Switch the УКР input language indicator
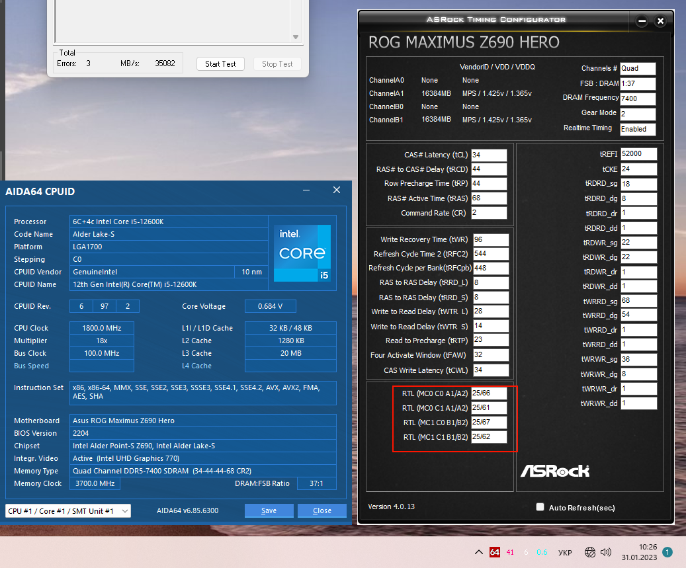 point(566,552)
